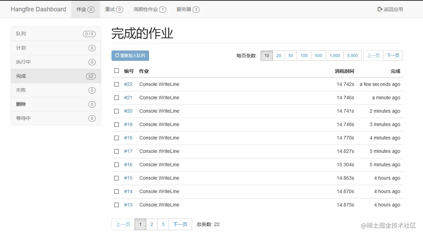Select 完成 in sidebar
Image resolution: width=423 pixels, height=236 pixels.
pos(56,76)
